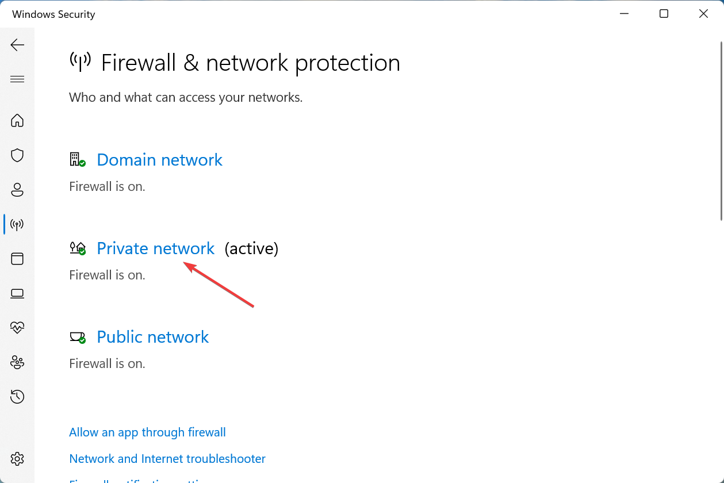
Task: Click the back arrow icon
Action: coord(17,45)
